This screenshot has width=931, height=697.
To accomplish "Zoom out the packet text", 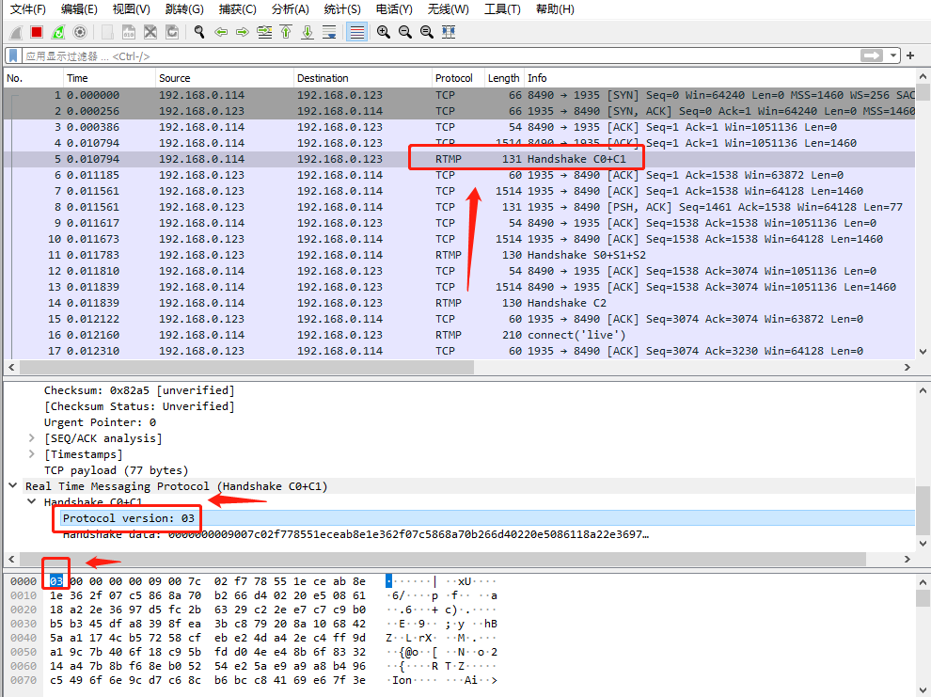I will pos(405,32).
